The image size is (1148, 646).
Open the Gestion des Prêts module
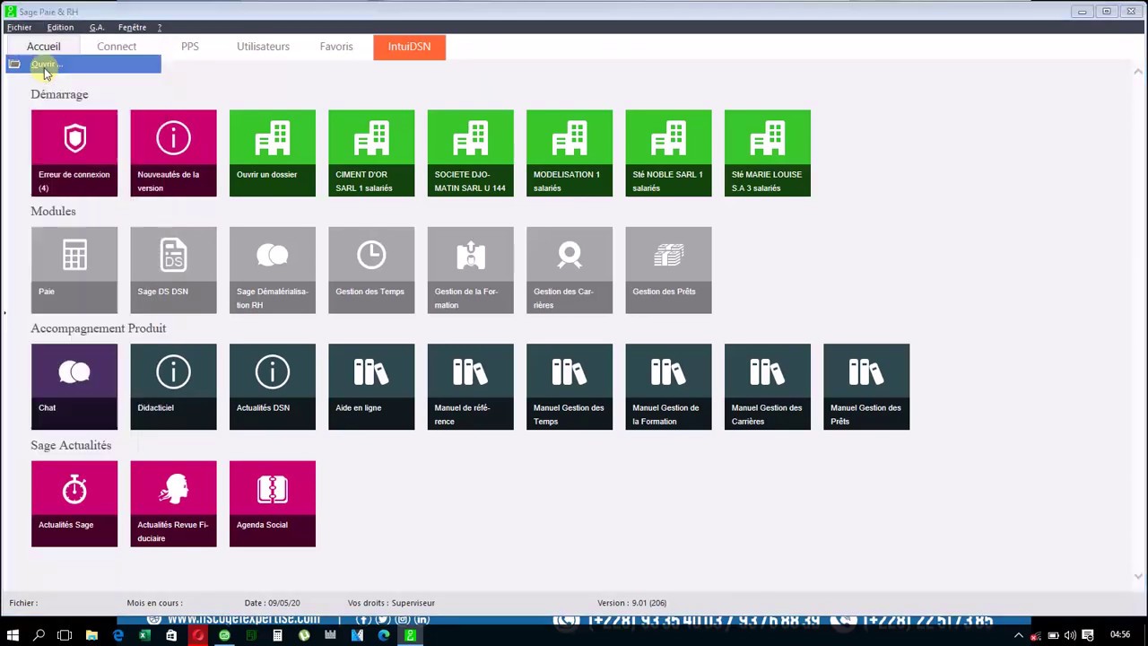(668, 270)
